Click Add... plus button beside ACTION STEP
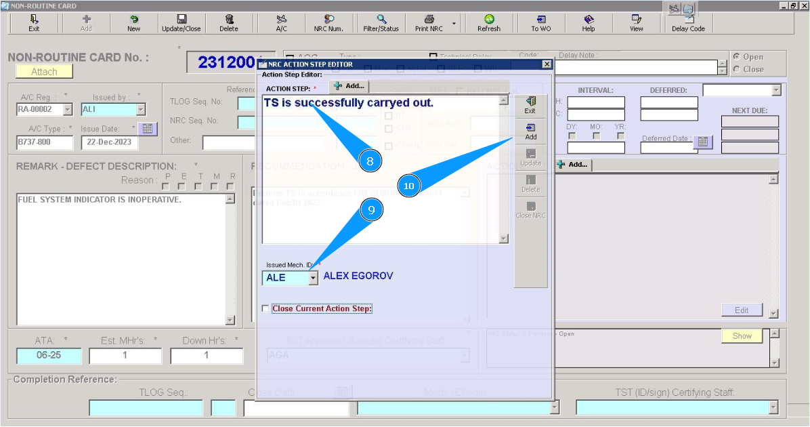This screenshot has height=427, width=810. click(349, 86)
